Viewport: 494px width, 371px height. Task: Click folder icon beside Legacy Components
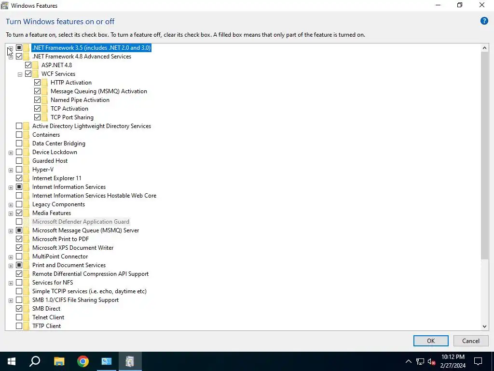click(26, 204)
